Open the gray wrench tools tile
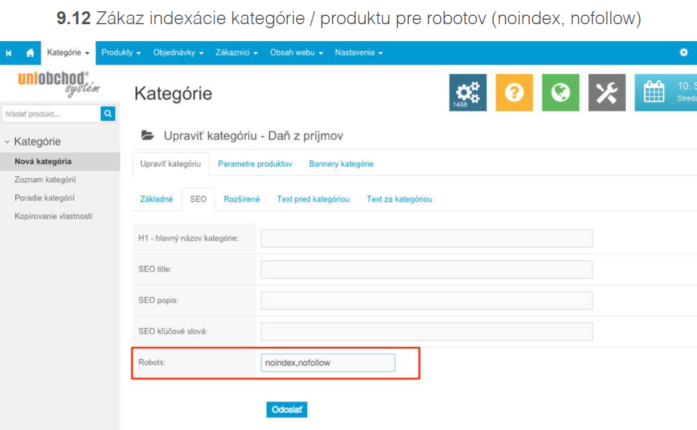Screen dimensions: 697x430 pyautogui.click(x=607, y=93)
